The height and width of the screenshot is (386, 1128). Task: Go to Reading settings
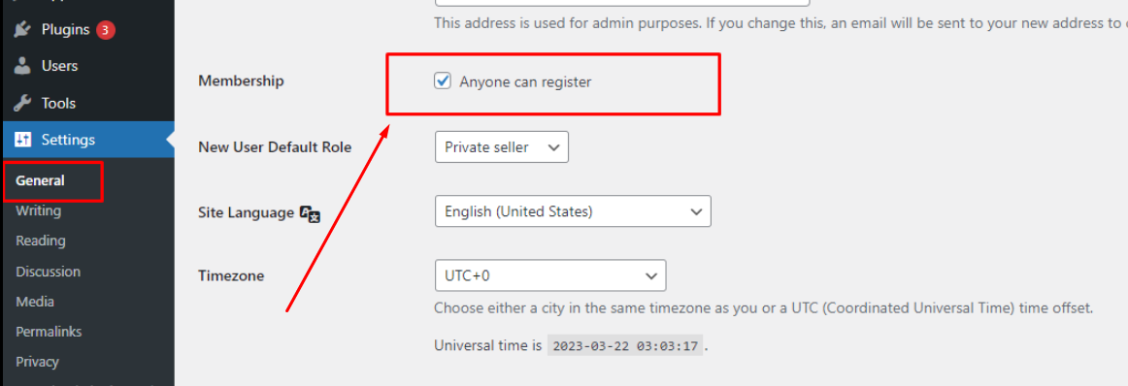tap(41, 241)
